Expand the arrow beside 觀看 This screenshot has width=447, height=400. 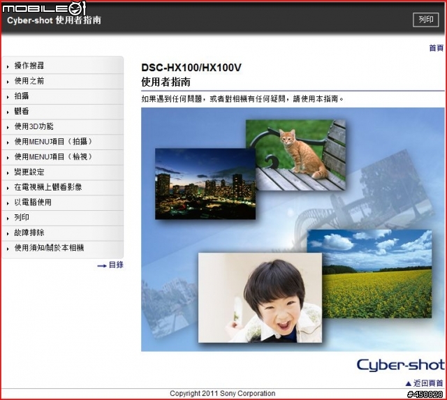(8, 112)
